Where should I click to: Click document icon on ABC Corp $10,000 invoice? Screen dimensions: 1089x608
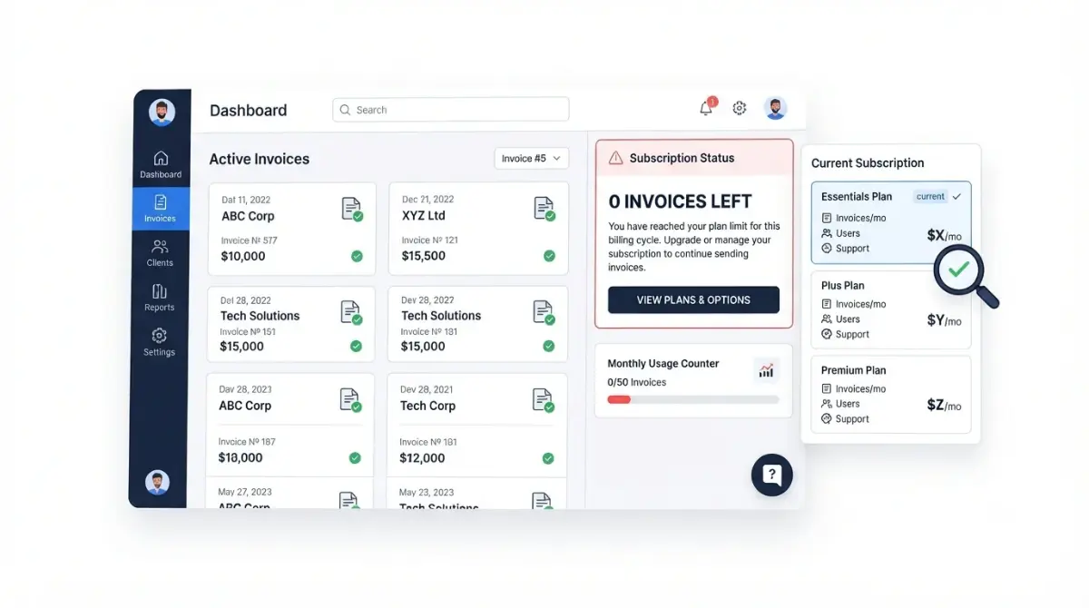tap(351, 209)
